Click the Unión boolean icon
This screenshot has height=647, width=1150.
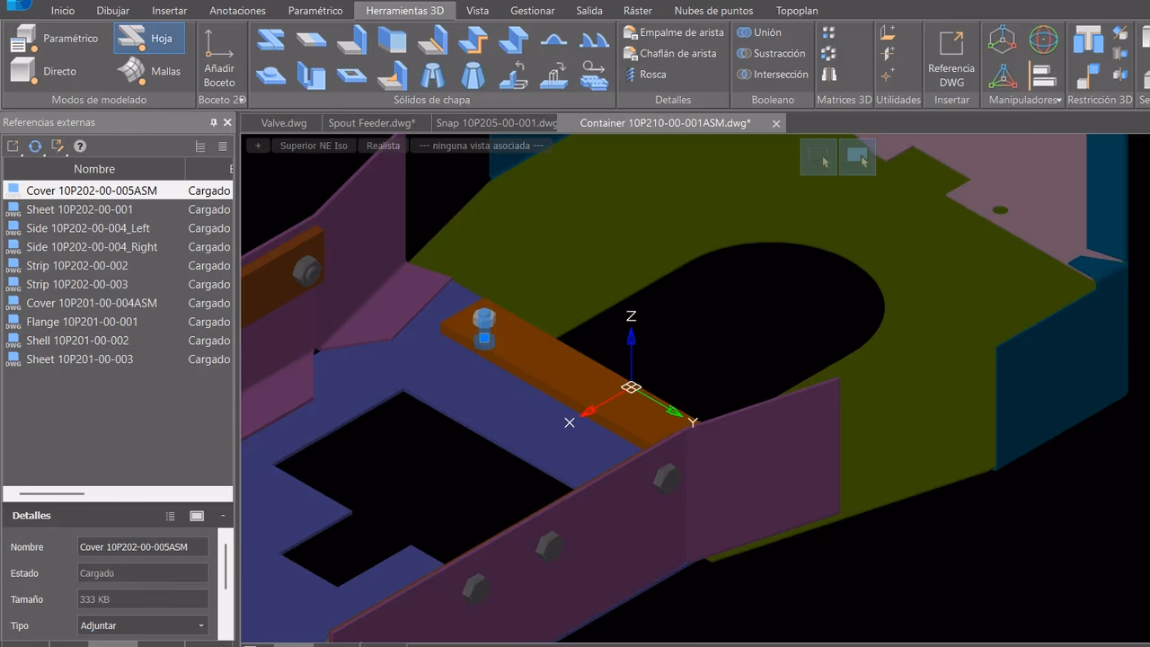pos(744,32)
